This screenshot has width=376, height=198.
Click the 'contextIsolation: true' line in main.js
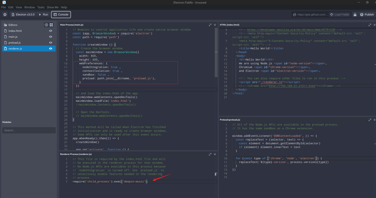[102, 71]
